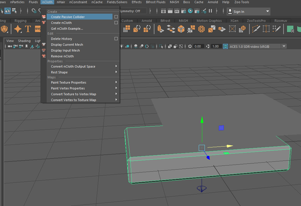Click the Bridge shelf icon
The height and width of the screenshot is (206, 301).
(x=171, y=29)
